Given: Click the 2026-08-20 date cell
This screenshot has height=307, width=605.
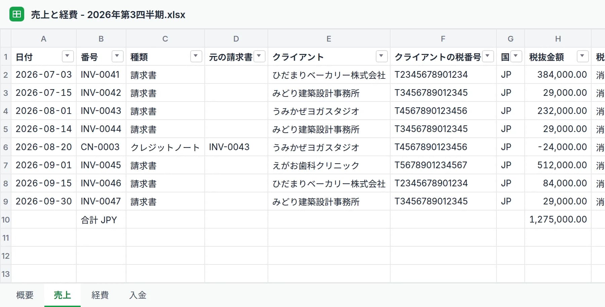Looking at the screenshot, I should [44, 147].
